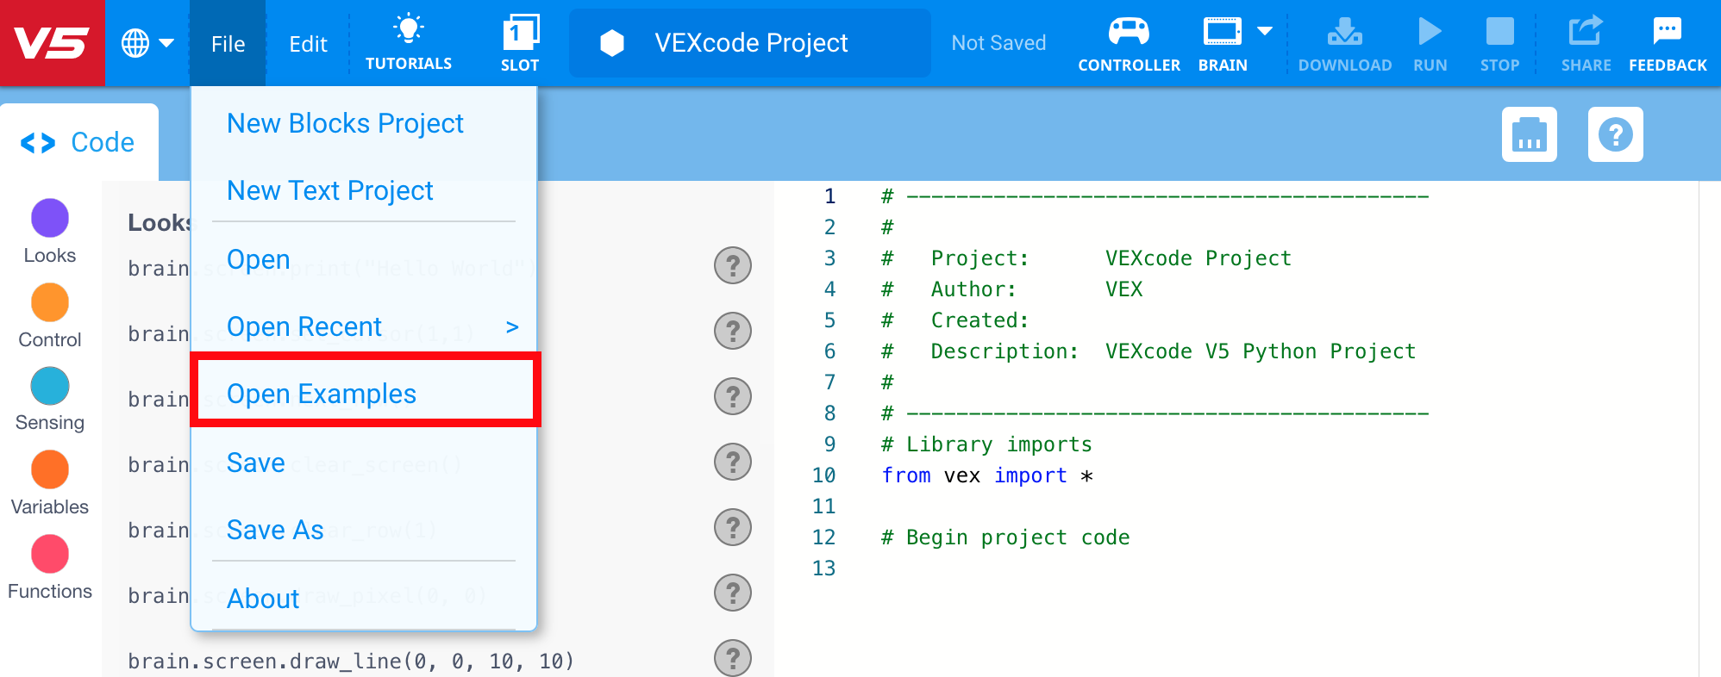Select the Sensing category circle
This screenshot has height=677, width=1721.
pyautogui.click(x=50, y=387)
